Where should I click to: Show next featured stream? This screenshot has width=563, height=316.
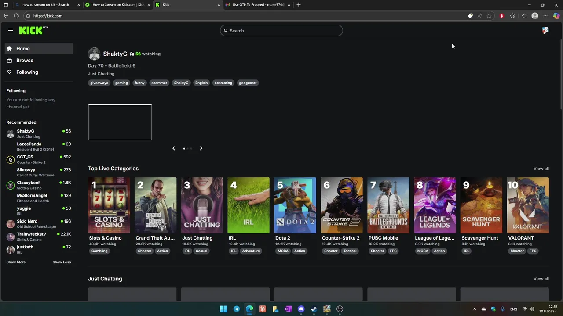point(201,148)
